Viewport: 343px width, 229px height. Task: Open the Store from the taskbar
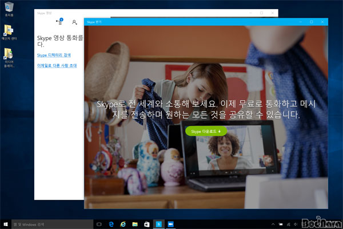pos(146,224)
